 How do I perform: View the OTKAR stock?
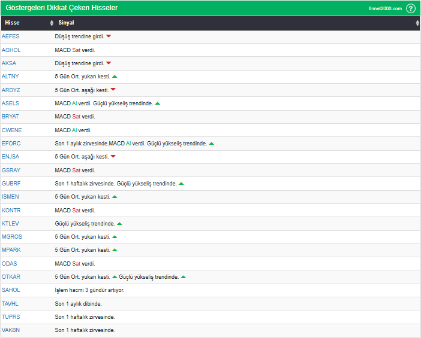11,277
